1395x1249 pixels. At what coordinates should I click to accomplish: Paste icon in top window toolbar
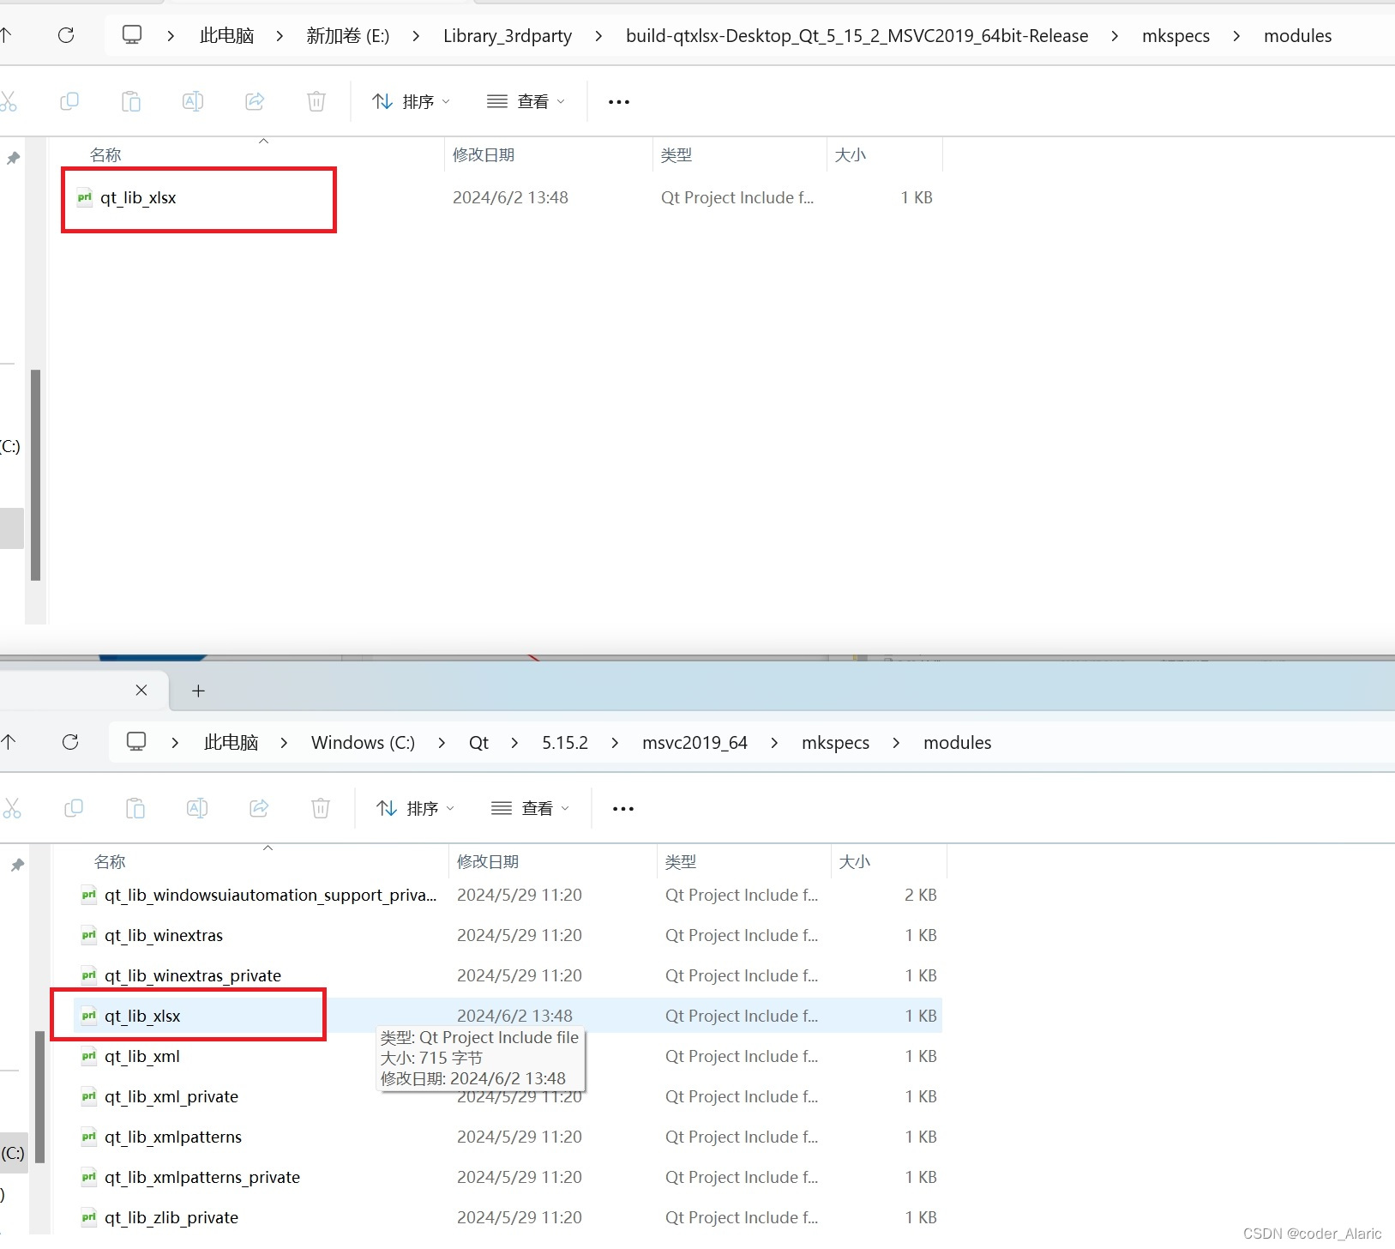point(131,101)
